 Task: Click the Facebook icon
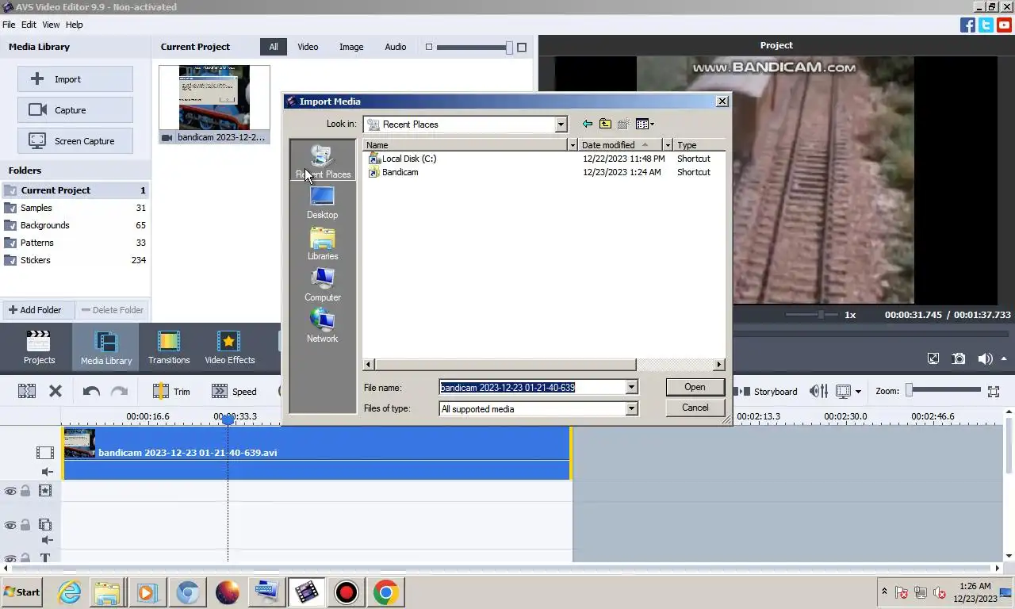(967, 25)
